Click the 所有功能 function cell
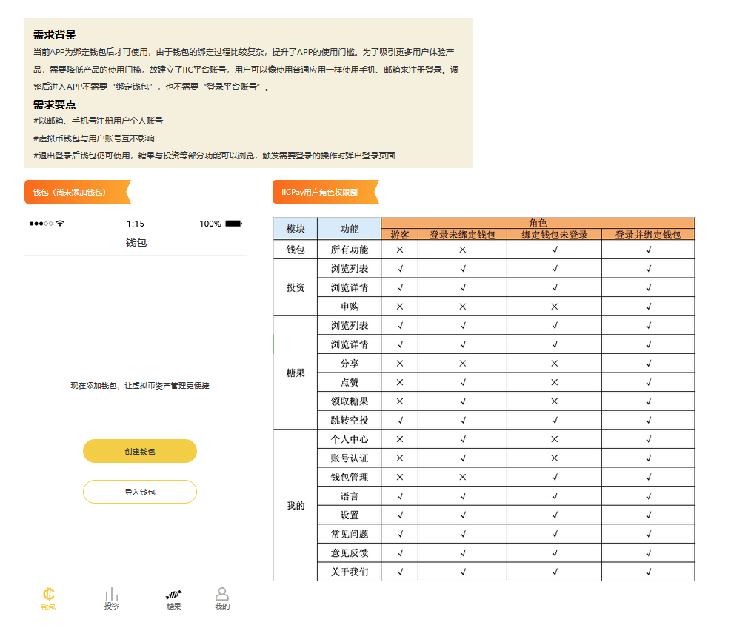The height and width of the screenshot is (631, 751). pyautogui.click(x=349, y=250)
